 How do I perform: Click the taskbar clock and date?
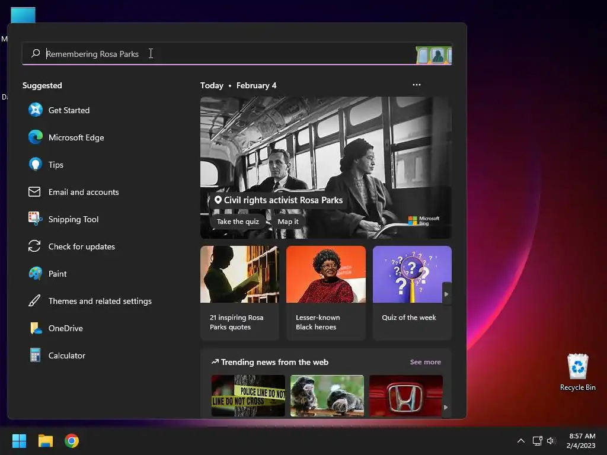click(x=581, y=441)
